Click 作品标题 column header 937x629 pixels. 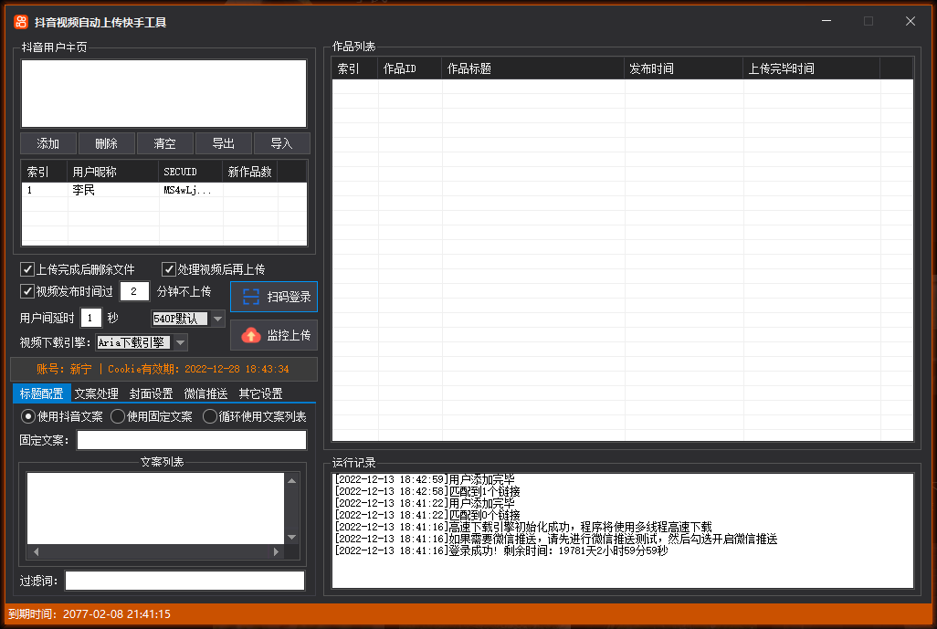click(532, 68)
